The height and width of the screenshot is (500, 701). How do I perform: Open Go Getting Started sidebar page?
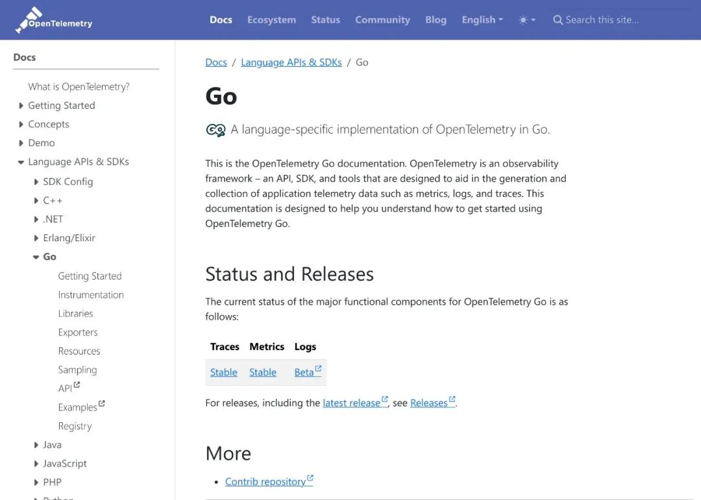click(90, 276)
